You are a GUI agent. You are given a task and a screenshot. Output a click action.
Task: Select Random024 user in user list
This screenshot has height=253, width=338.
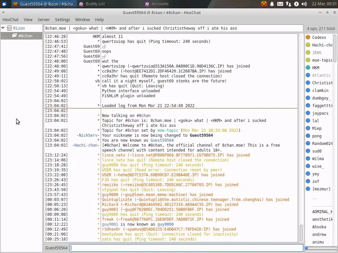[322, 143]
